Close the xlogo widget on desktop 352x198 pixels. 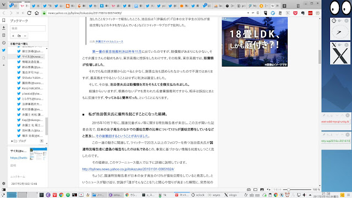tap(346, 45)
